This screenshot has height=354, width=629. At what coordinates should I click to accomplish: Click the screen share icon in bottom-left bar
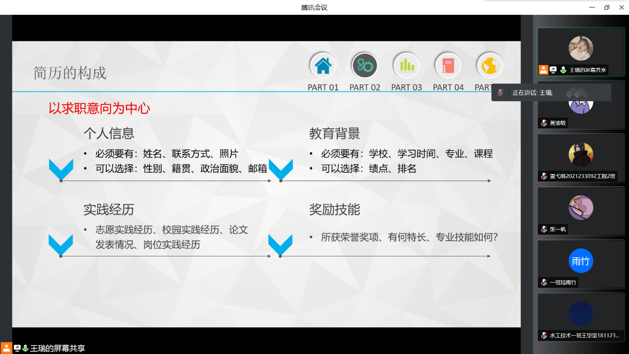(x=17, y=349)
